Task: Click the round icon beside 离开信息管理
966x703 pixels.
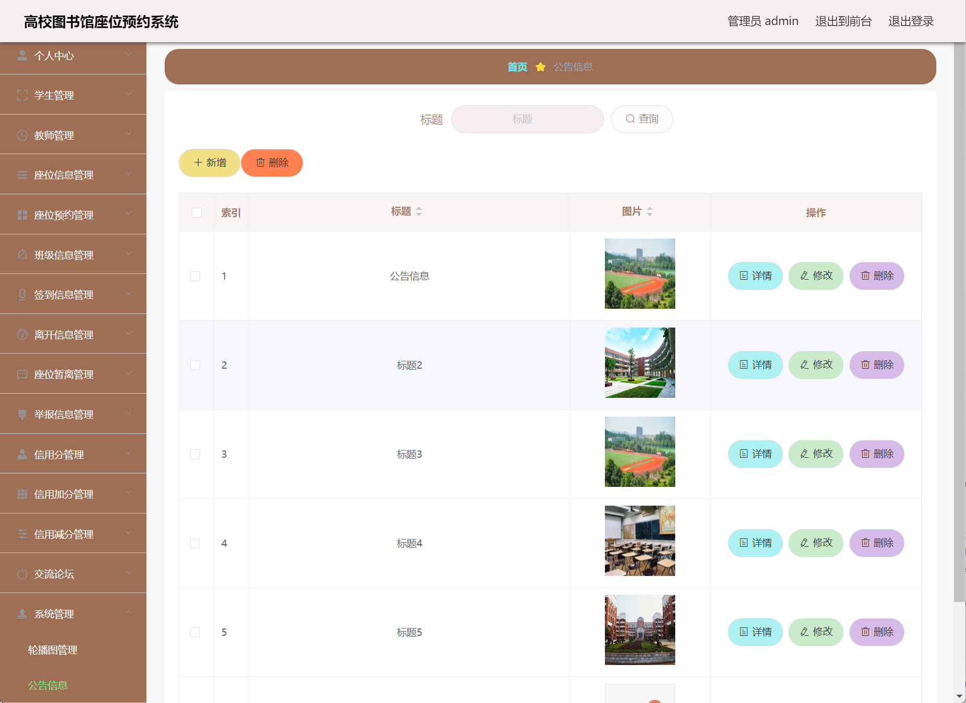Action: click(22, 334)
